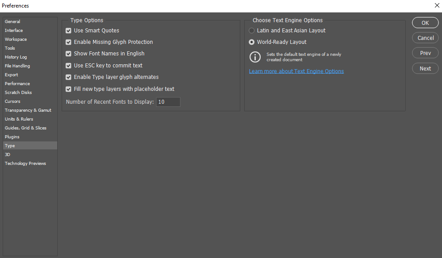
Task: Toggle the Use Smart Quotes checkbox
Action: [69, 31]
